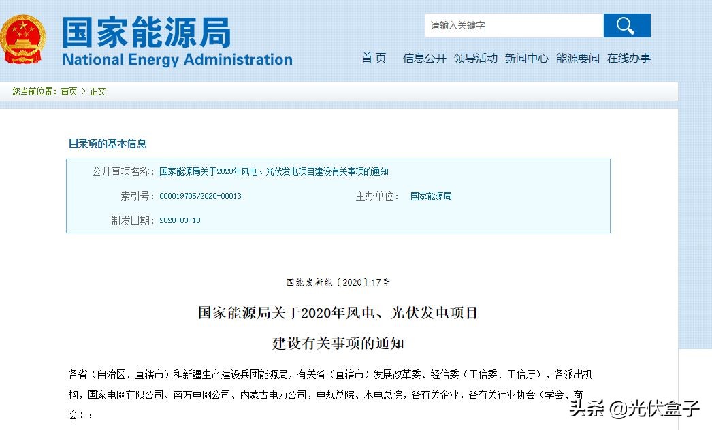Open the 正文 breadcrumb entry
712x430 pixels.
click(97, 90)
